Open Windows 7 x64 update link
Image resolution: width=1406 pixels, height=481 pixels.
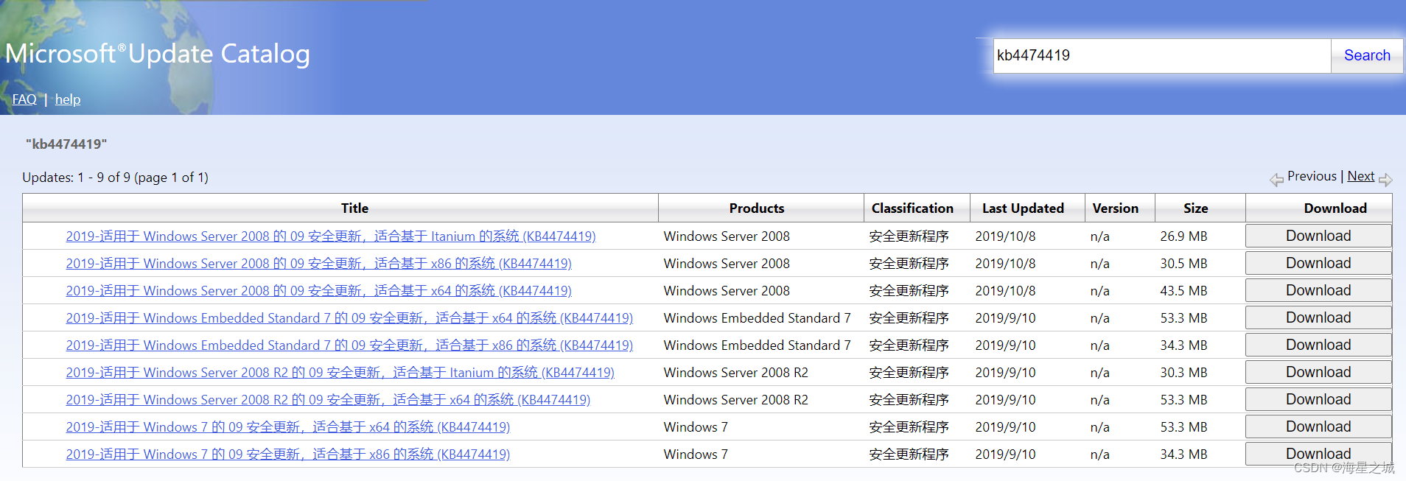287,427
